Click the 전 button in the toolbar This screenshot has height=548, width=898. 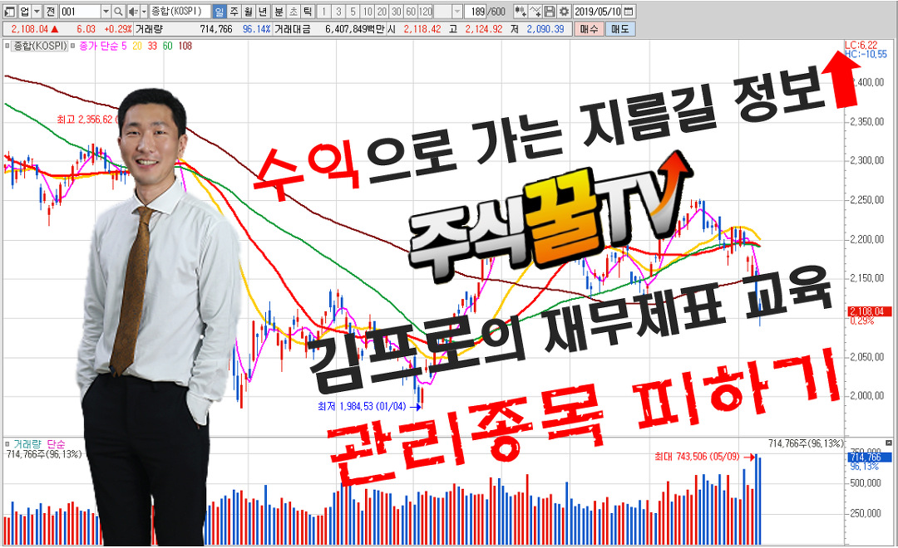click(51, 12)
